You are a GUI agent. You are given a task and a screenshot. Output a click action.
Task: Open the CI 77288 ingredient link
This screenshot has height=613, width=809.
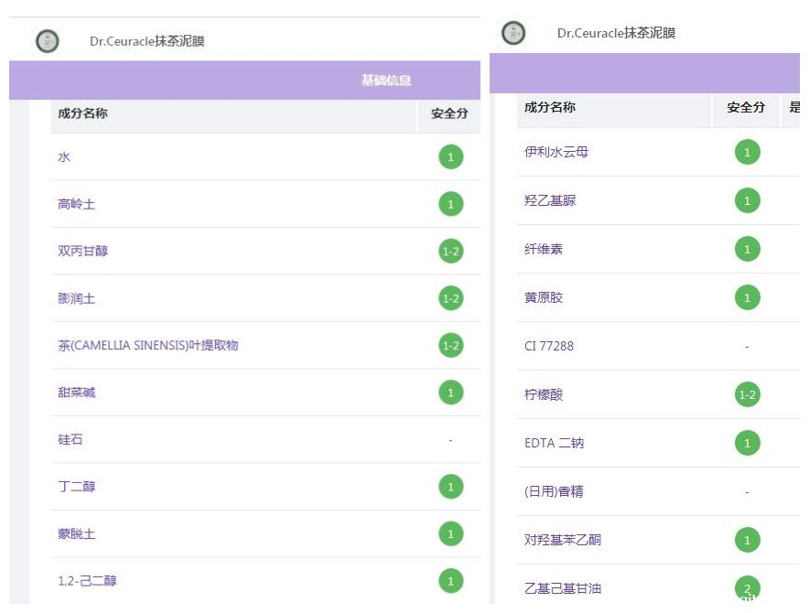click(549, 346)
